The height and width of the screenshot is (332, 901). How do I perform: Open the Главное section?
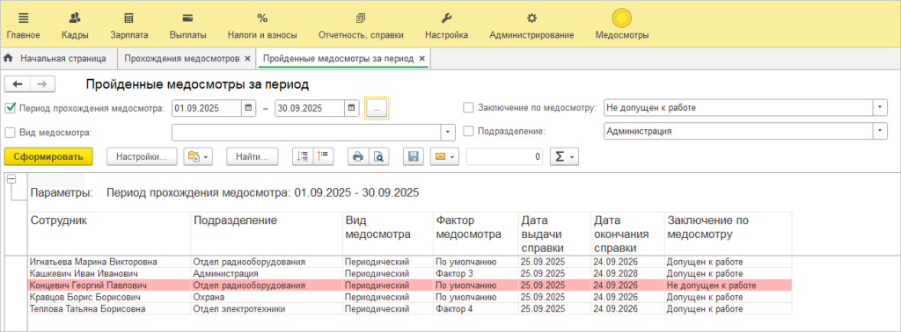[23, 25]
